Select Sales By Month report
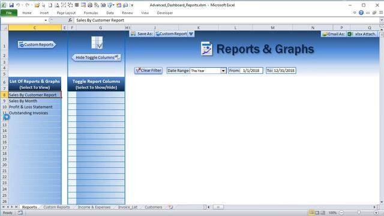The width and height of the screenshot is (384, 216). pyautogui.click(x=35, y=101)
